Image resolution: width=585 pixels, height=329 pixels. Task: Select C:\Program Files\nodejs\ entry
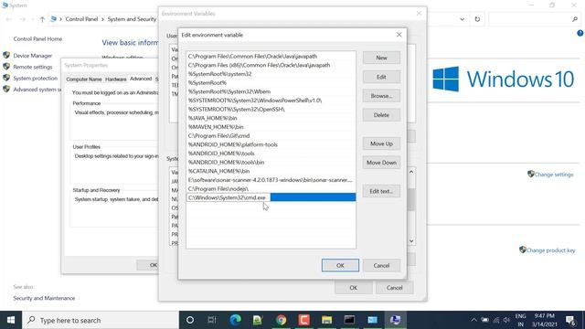(x=271, y=189)
